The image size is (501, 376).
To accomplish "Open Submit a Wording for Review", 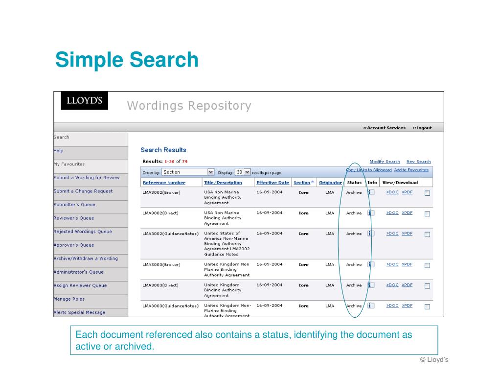I will click(91, 180).
